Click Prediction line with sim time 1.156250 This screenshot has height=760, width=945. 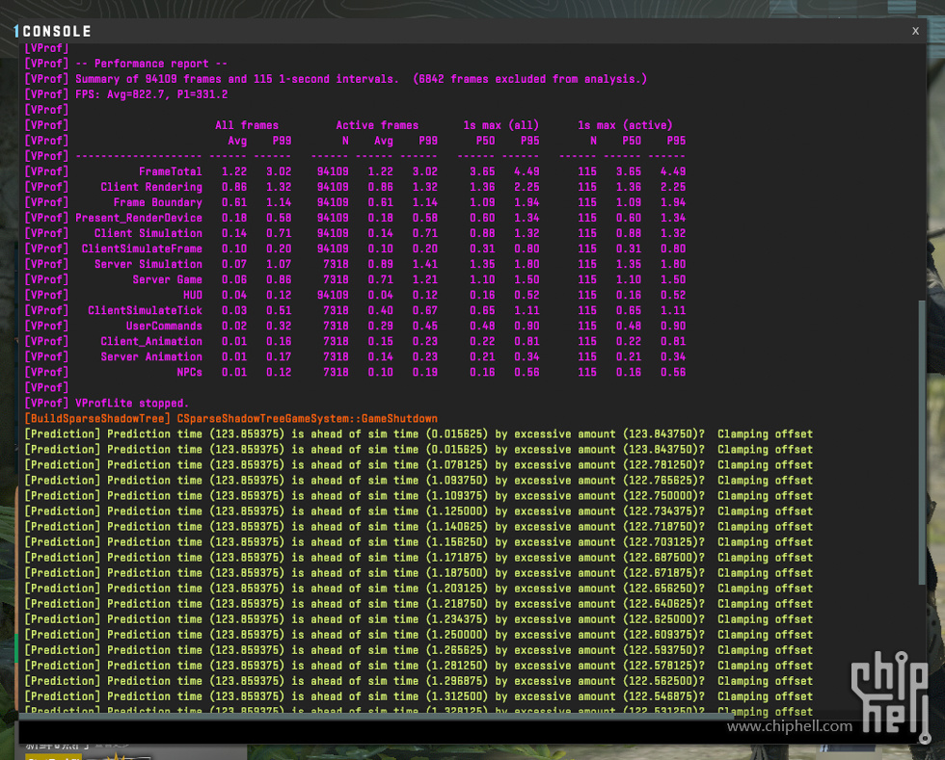[x=418, y=542]
